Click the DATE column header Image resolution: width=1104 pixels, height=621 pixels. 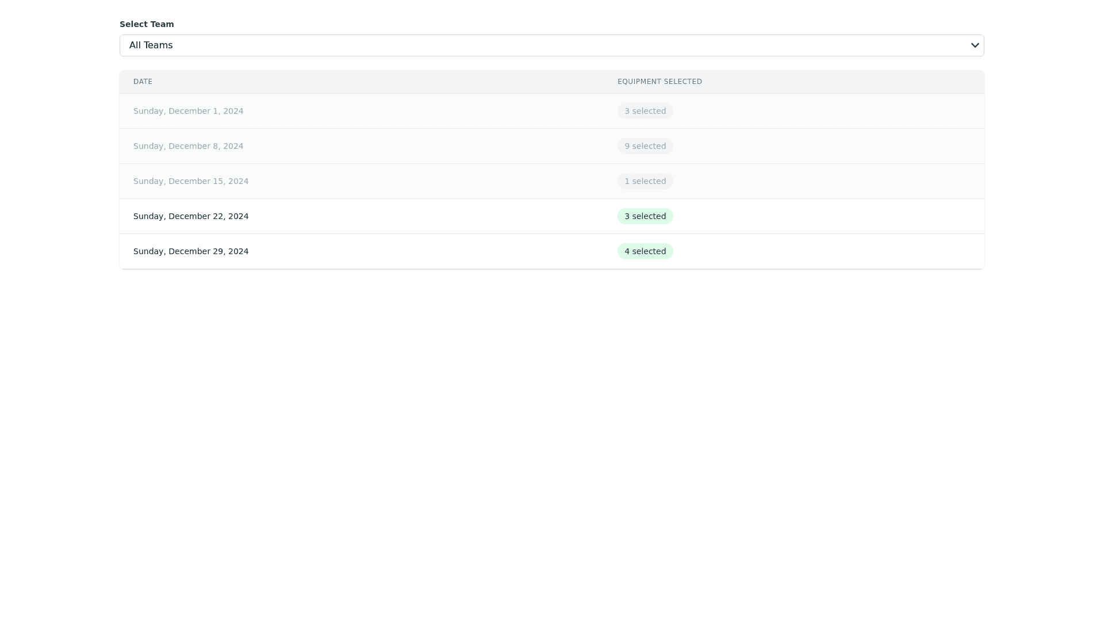[143, 82]
